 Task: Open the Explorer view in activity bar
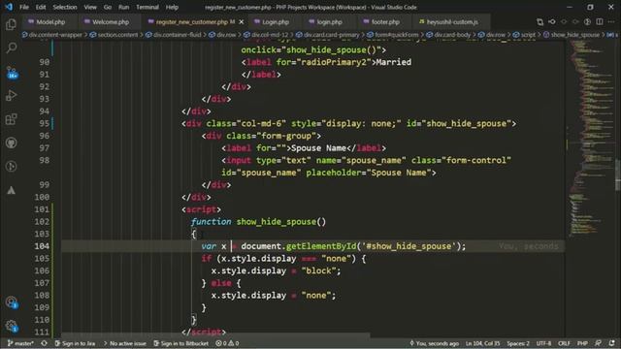pos(11,24)
